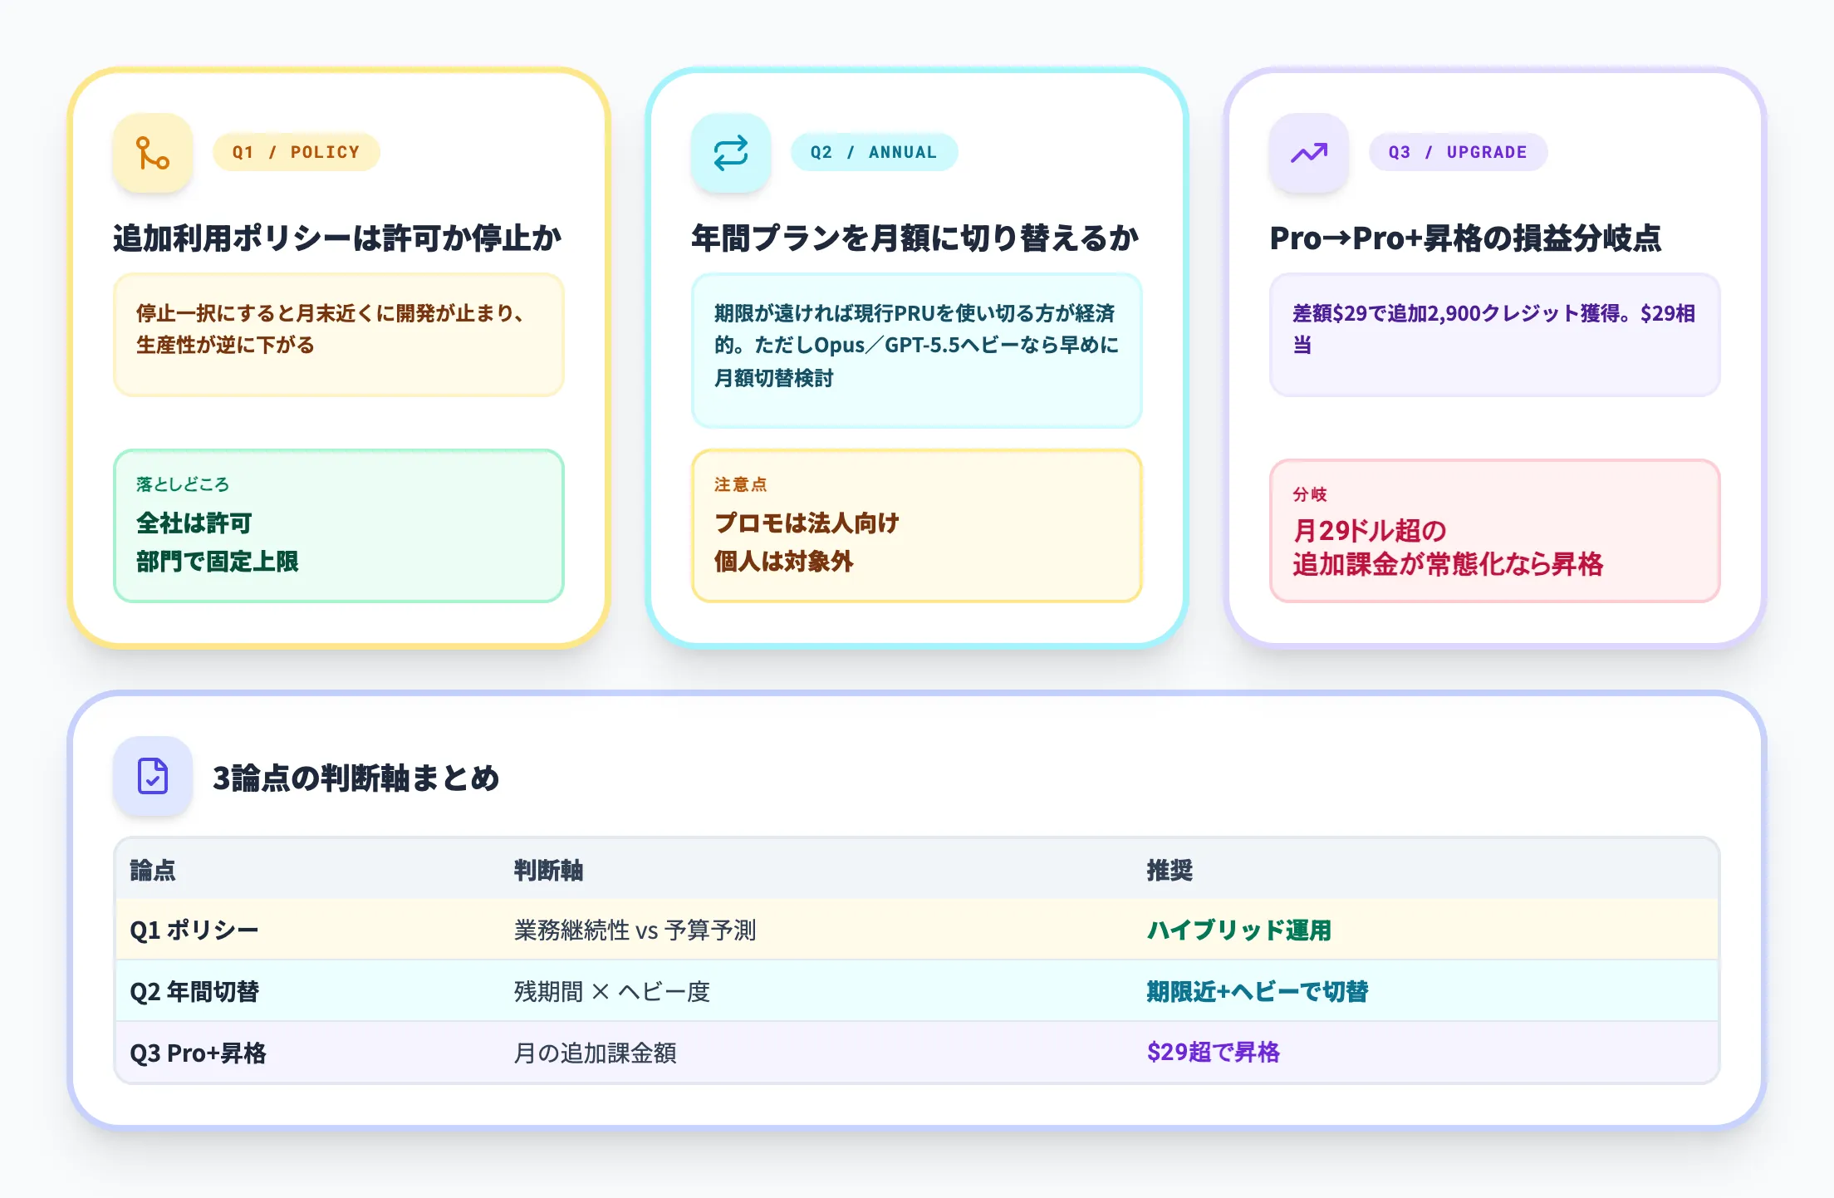Click the document check icon beside 3論点の判断軸まとめ
The height and width of the screenshot is (1198, 1834).
point(153,776)
